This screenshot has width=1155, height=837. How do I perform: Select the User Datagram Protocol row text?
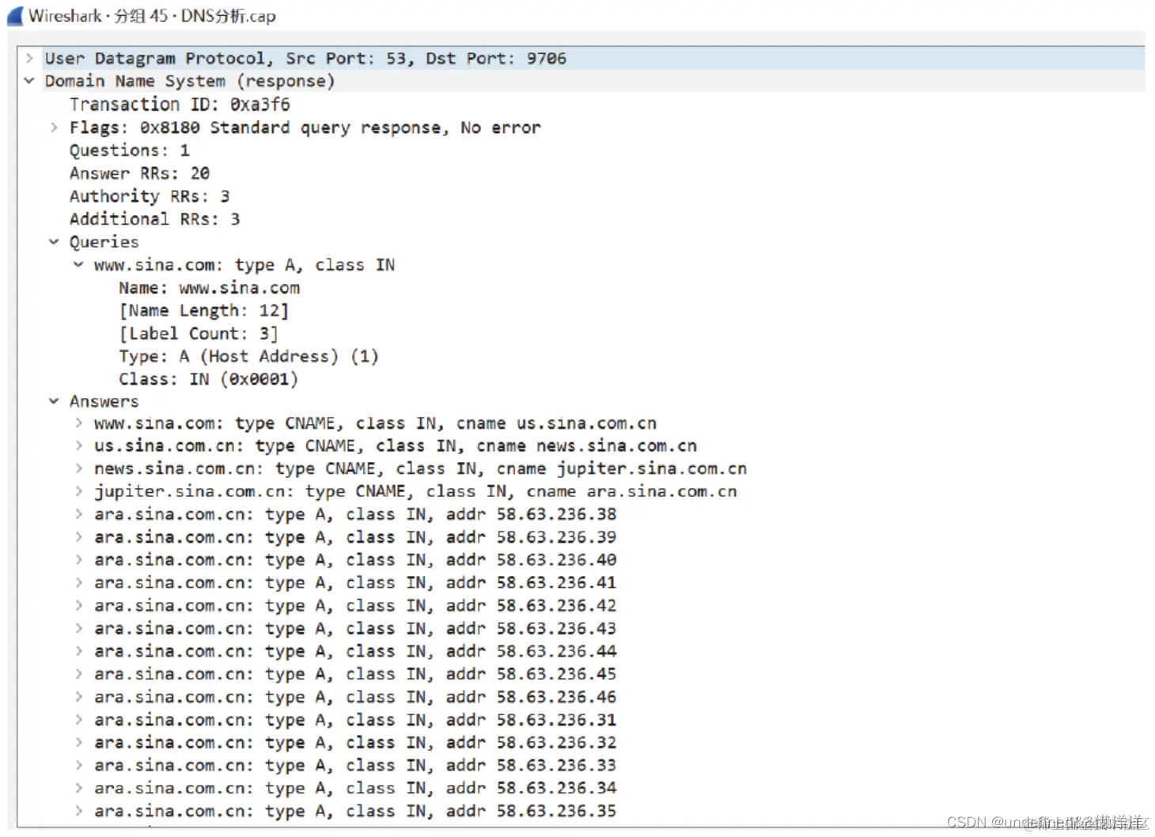[x=305, y=59]
